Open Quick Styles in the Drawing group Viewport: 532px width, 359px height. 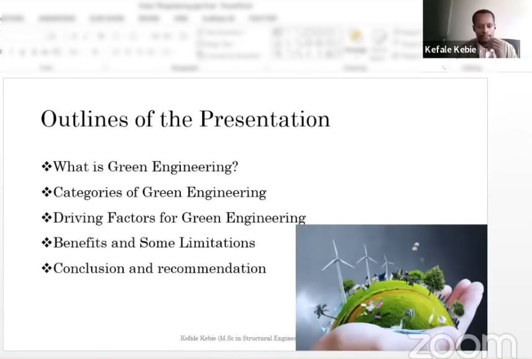pyautogui.click(x=378, y=45)
